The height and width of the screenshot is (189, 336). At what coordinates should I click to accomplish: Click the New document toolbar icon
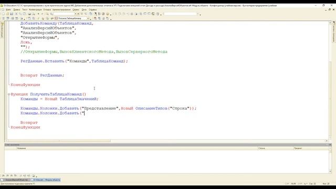[4, 14]
